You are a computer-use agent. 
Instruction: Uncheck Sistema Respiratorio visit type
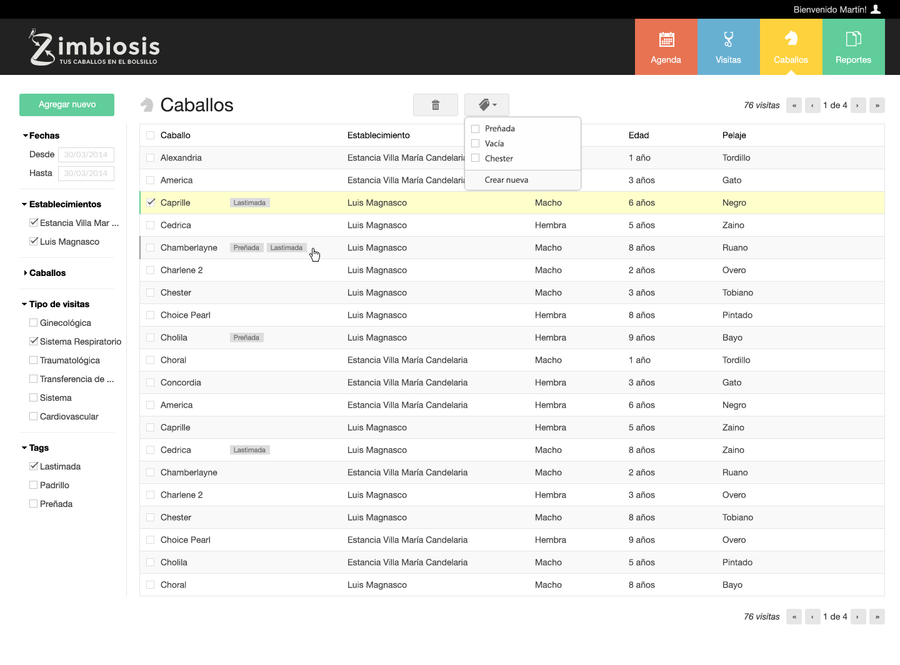pos(34,342)
